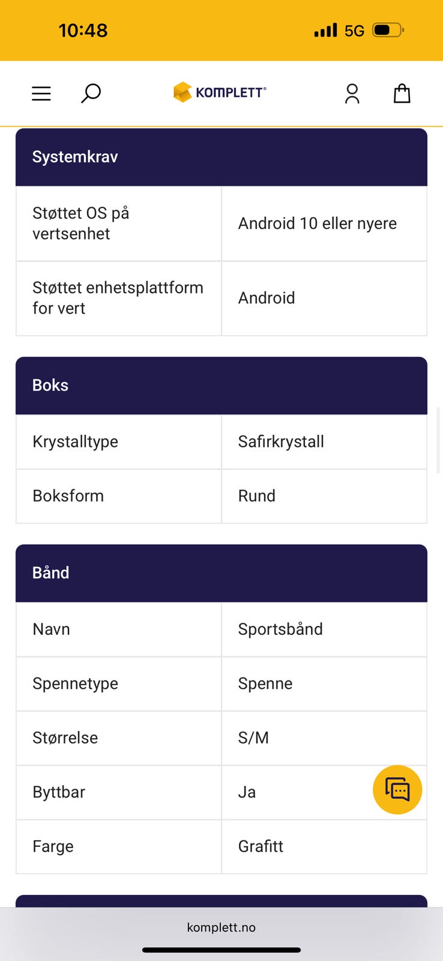Tap the komplett.no address bar
This screenshot has height=961, width=443.
(221, 927)
